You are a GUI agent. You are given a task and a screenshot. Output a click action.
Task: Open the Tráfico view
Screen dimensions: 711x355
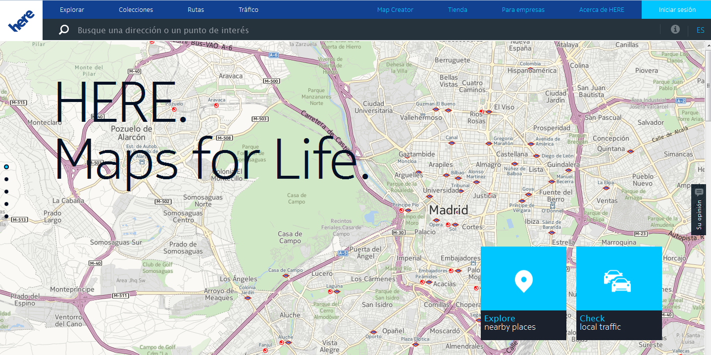click(x=247, y=10)
